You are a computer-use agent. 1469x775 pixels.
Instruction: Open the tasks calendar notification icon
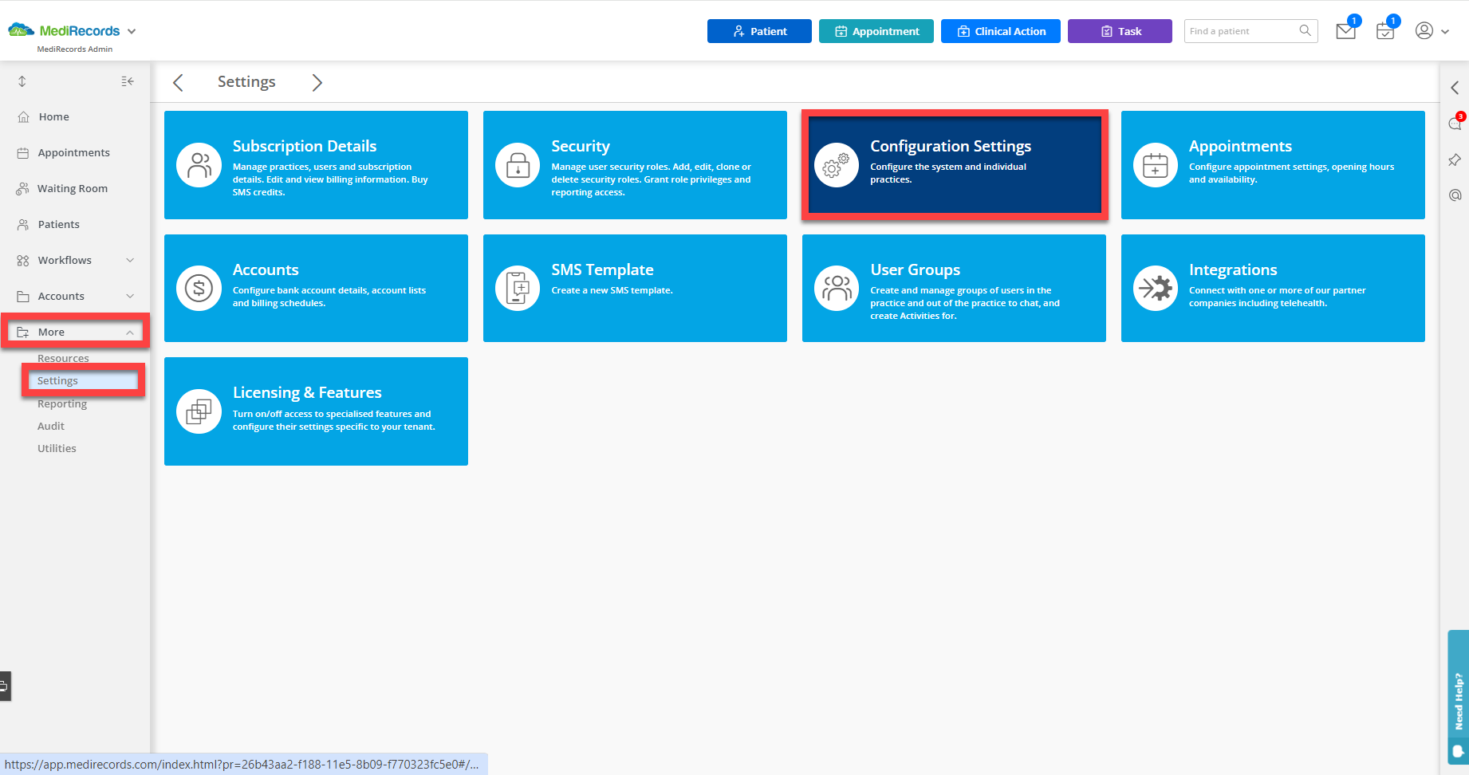coord(1385,31)
